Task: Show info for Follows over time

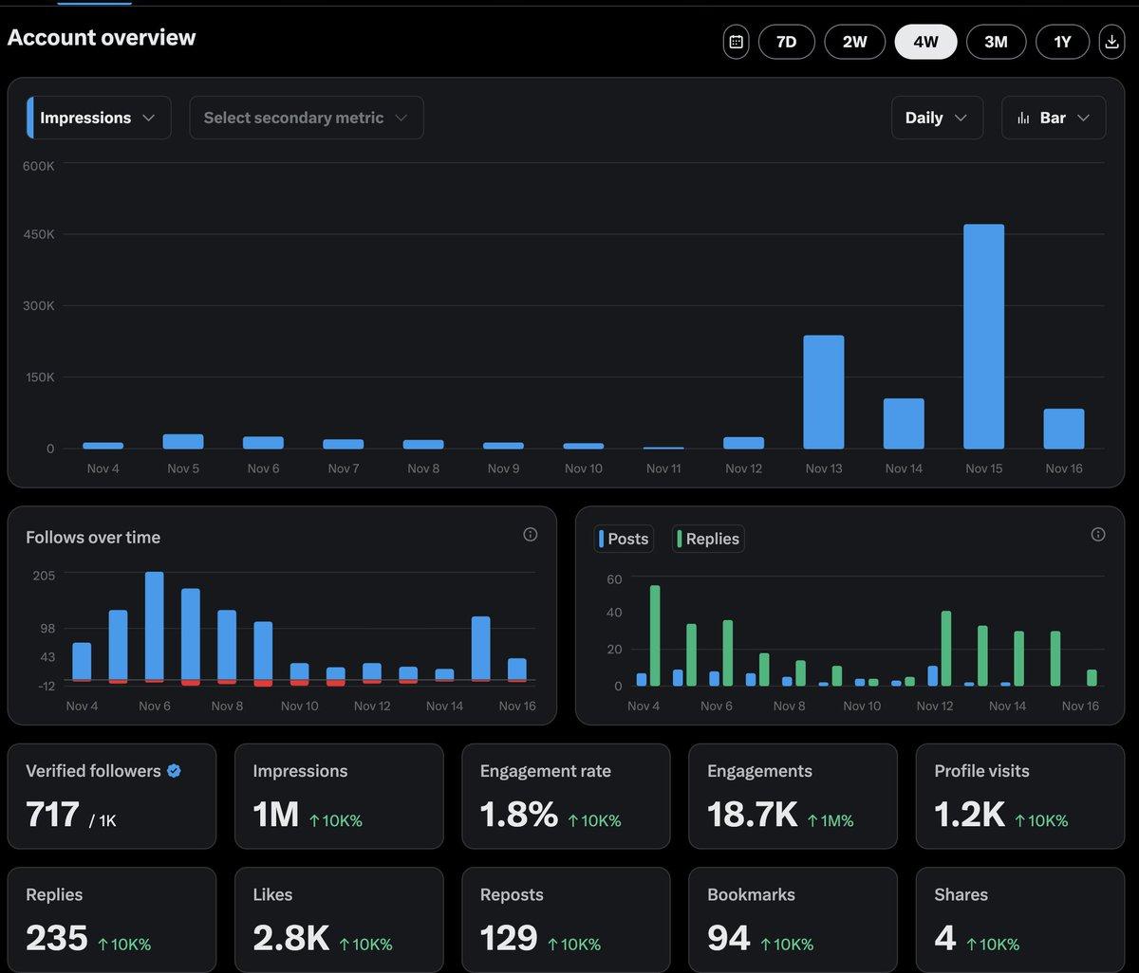Action: coord(531,535)
